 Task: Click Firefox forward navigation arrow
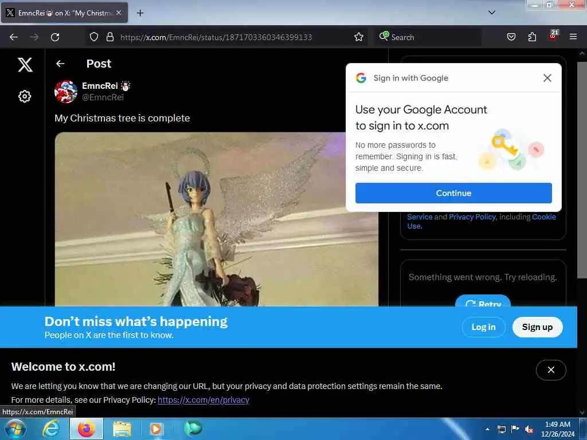tap(34, 37)
